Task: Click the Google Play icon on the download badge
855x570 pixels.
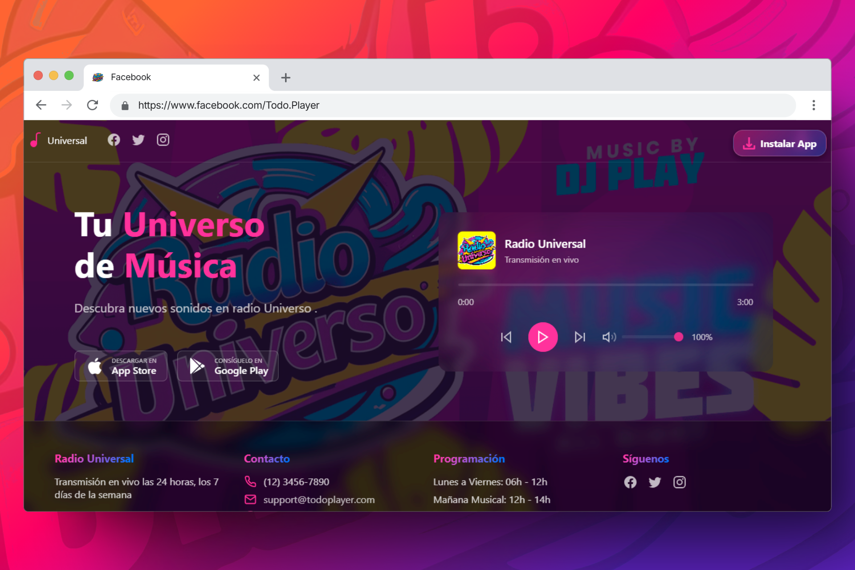Action: click(196, 366)
